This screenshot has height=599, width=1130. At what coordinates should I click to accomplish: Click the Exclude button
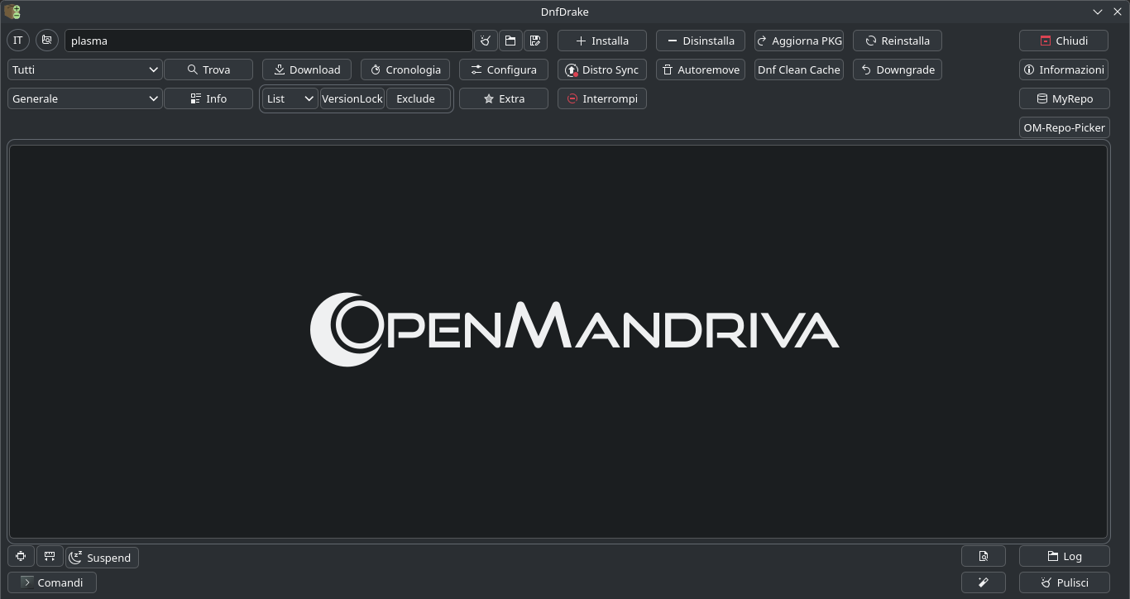click(418, 98)
